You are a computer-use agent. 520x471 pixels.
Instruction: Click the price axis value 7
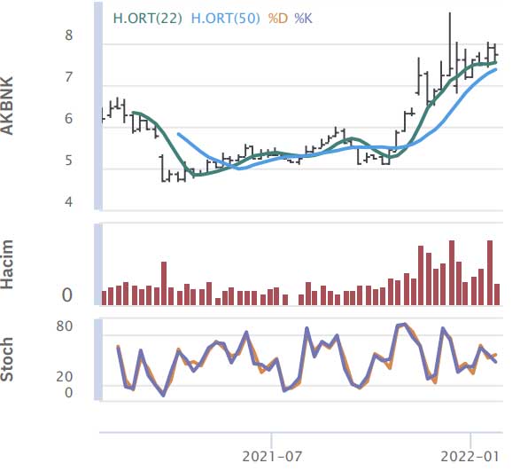coord(68,77)
